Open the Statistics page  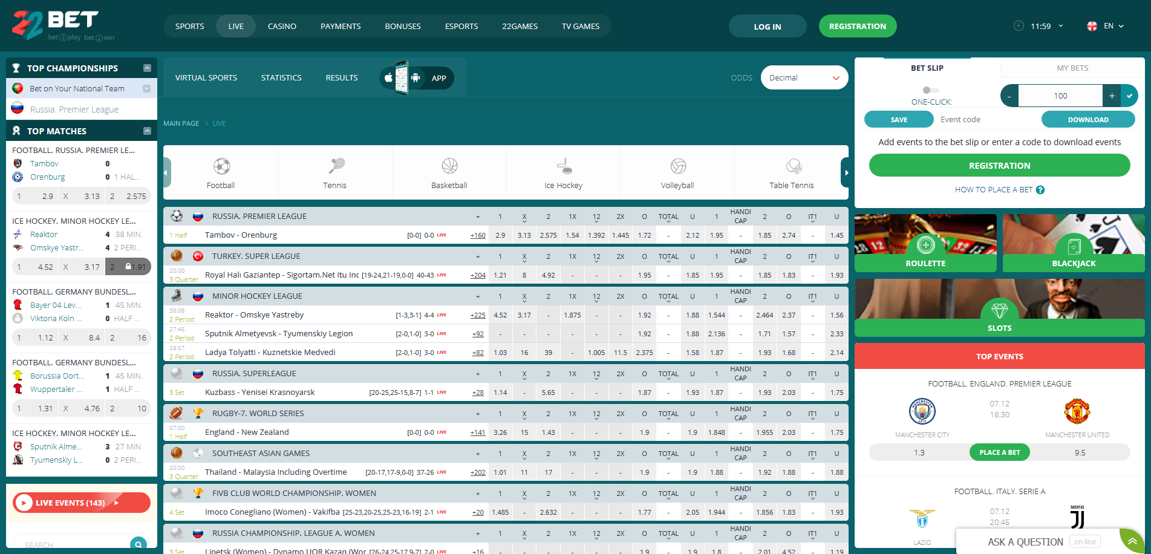281,77
